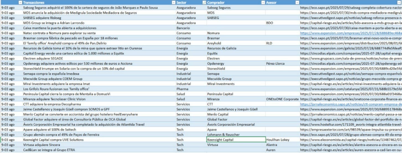402x153 pixels.
Task: Select the Asesor cell 'Pérez-Llorca'
Action: [x=282, y=64]
